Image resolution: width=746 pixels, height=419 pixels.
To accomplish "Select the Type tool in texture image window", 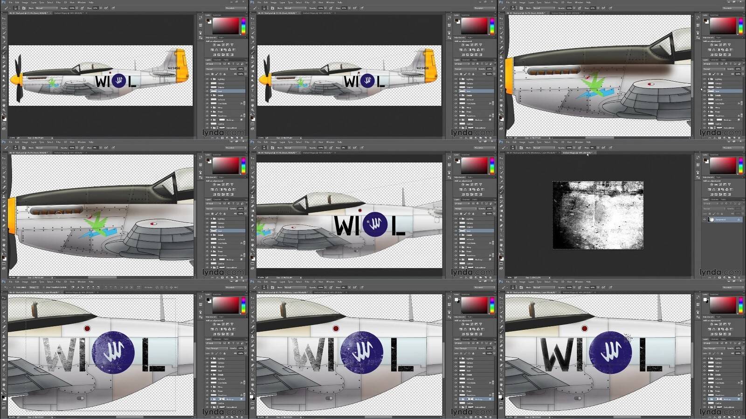I will pyautogui.click(x=501, y=230).
